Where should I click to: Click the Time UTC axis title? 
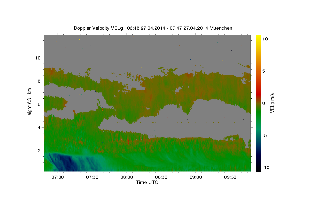pos(147,182)
